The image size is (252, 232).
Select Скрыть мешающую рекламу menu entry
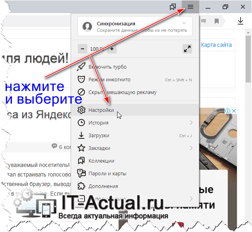pyautogui.click(x=135, y=92)
